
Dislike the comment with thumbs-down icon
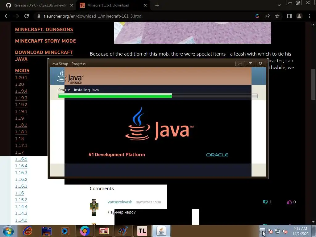coord(265,202)
